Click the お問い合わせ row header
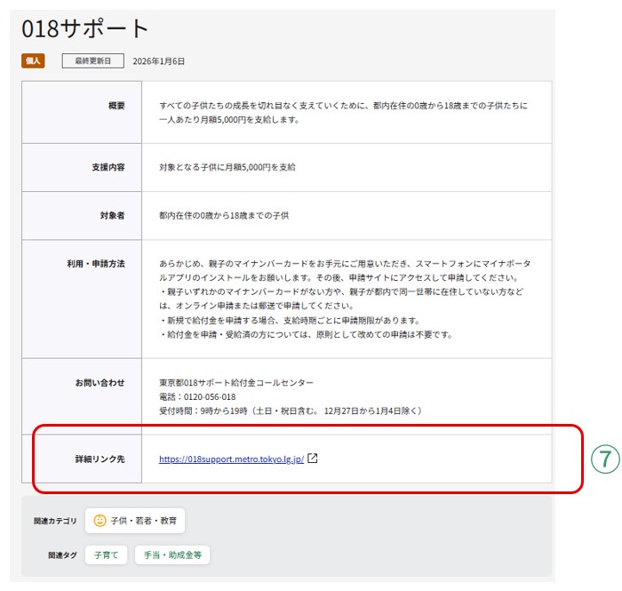 click(x=100, y=382)
